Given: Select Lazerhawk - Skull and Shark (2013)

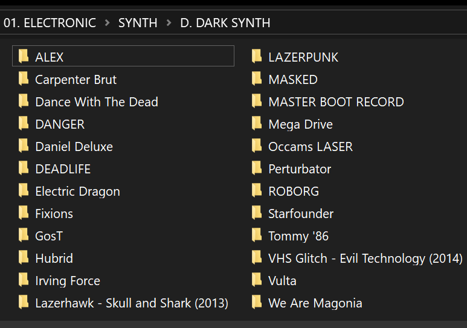Looking at the screenshot, I should click(x=132, y=303).
